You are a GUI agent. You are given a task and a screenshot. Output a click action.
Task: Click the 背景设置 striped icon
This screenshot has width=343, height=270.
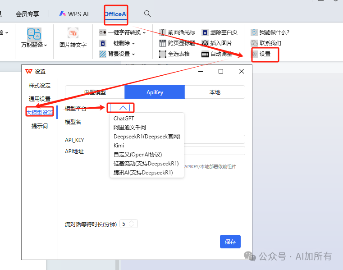click(x=103, y=54)
